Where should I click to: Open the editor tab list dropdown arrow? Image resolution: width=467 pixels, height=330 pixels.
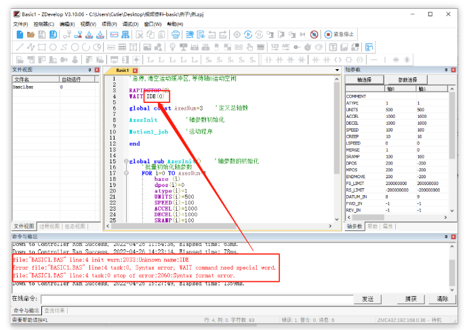(x=337, y=70)
